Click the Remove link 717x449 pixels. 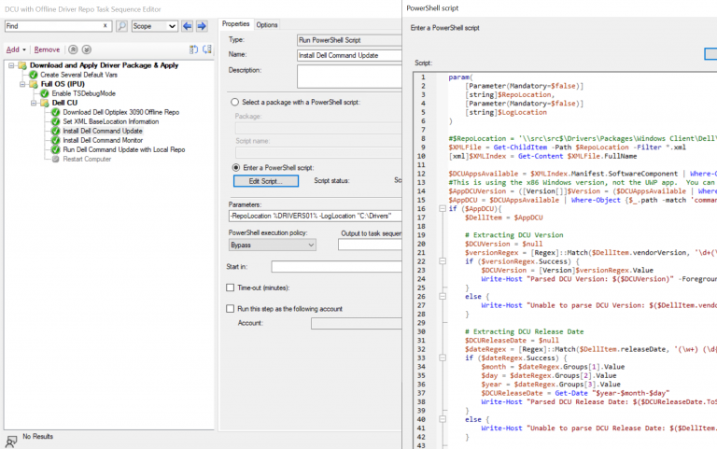pyautogui.click(x=47, y=49)
